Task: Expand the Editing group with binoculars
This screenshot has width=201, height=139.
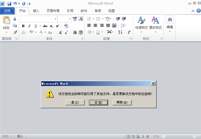Action: [170, 24]
